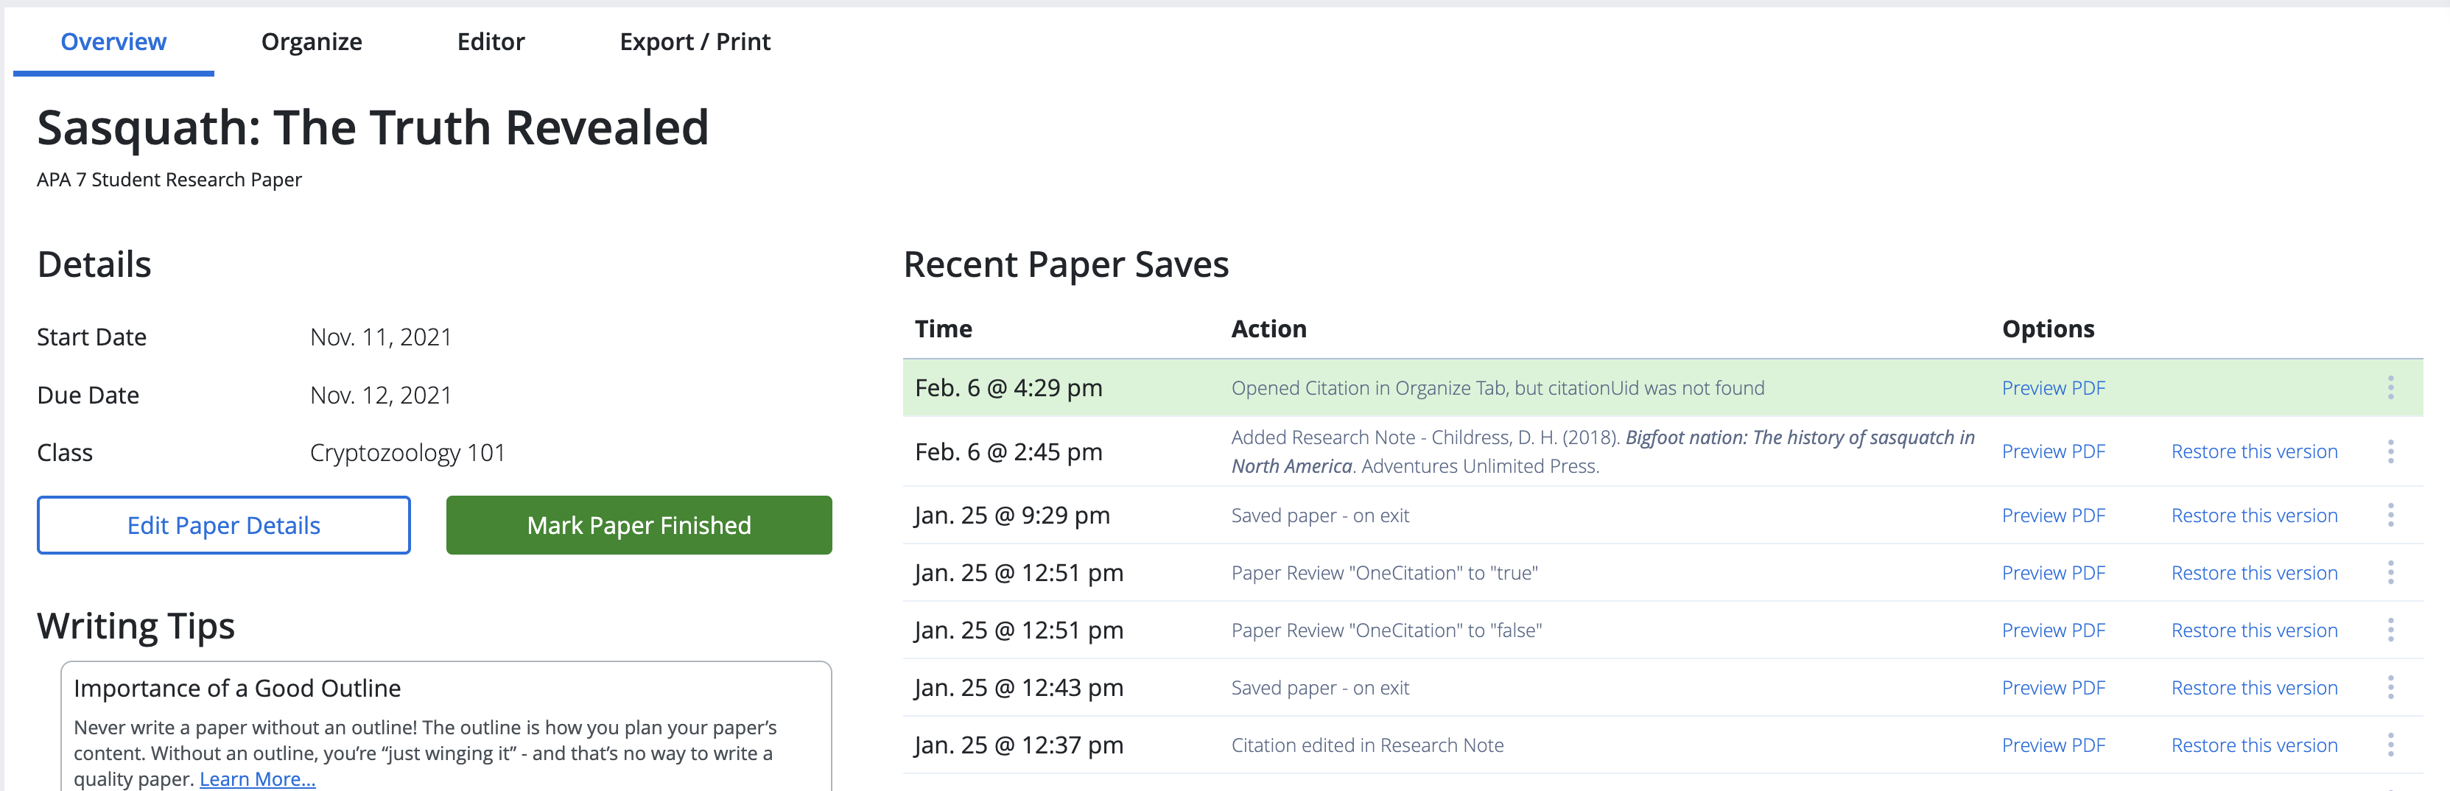Preview the PDF of the Feb. 6 @ 4:29 pm save
Screen dimensions: 2450x791
[x=2054, y=388]
